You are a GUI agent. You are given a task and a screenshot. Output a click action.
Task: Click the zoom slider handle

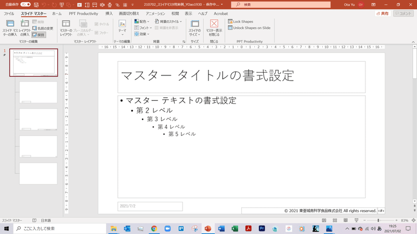(x=378, y=220)
